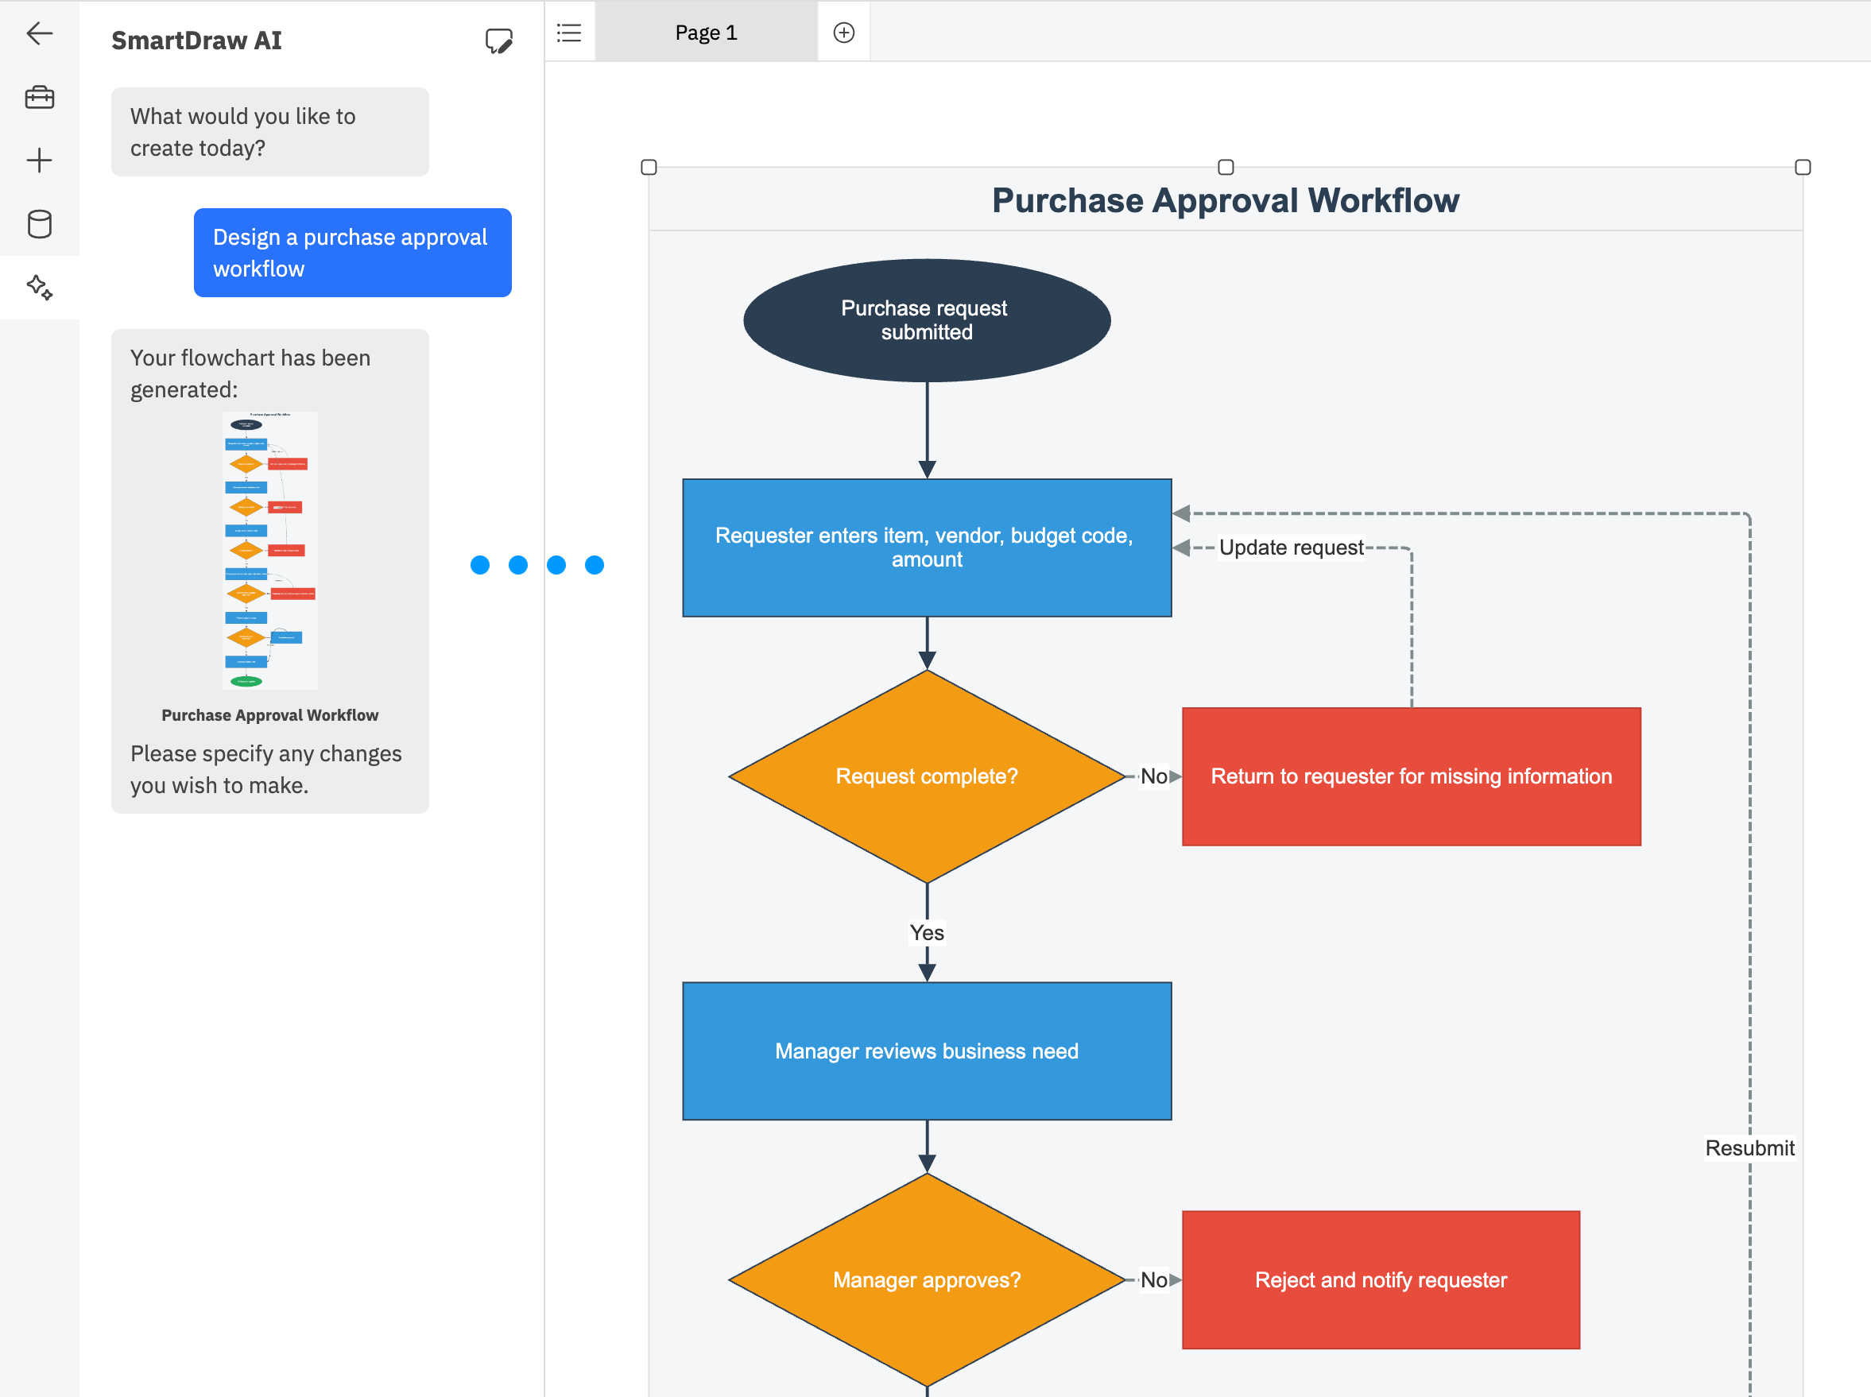Select the AI sparkle icon
This screenshot has width=1871, height=1397.
coord(39,288)
